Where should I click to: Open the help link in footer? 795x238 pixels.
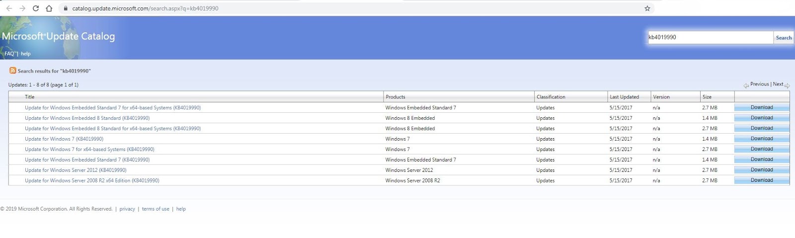coord(181,209)
